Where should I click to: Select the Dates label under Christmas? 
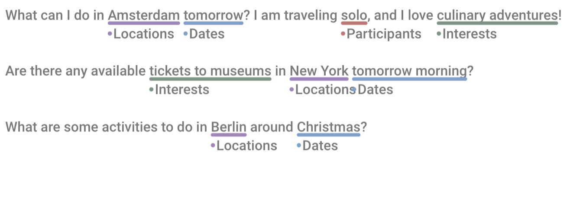click(320, 146)
